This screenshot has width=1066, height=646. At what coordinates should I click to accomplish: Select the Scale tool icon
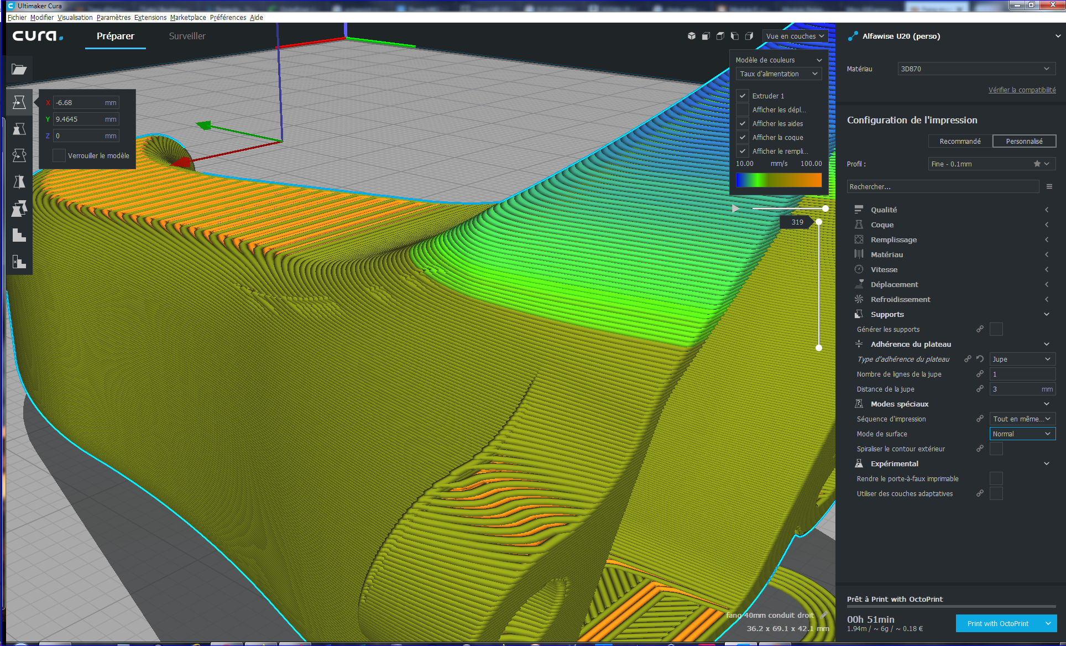pyautogui.click(x=19, y=129)
